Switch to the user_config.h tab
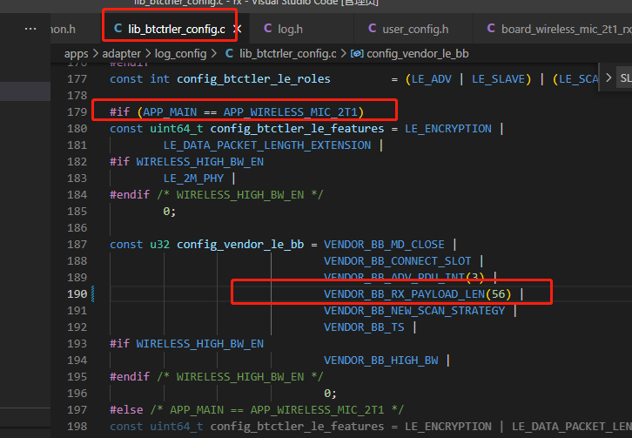 (x=415, y=29)
